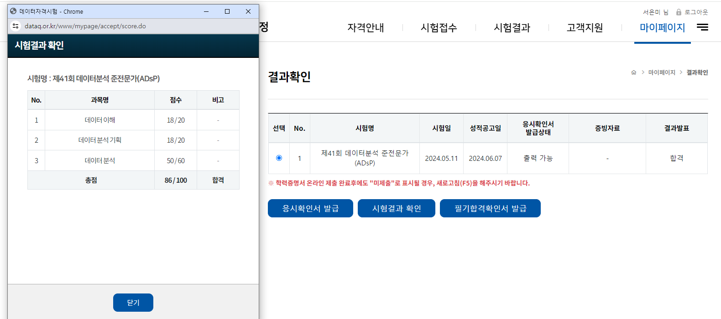Click the 출력 가능 status cell
Viewport: 721px width, 319px height.
[x=538, y=158]
